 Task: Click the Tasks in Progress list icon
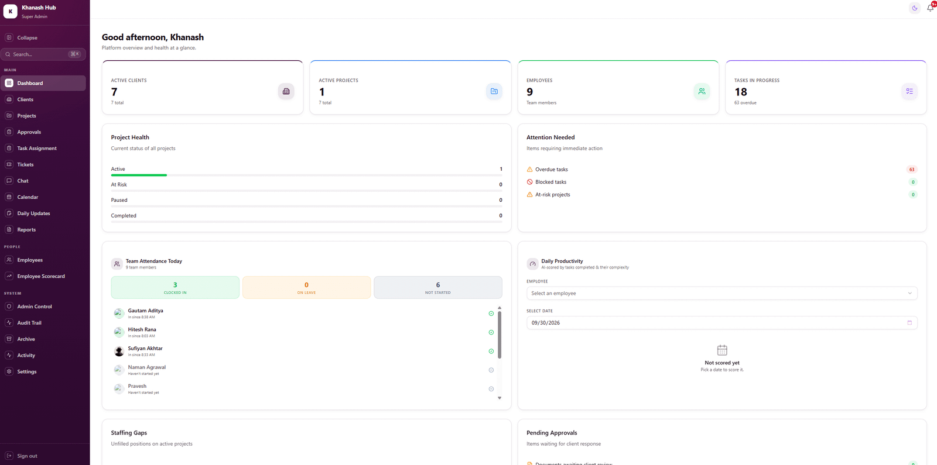point(909,91)
